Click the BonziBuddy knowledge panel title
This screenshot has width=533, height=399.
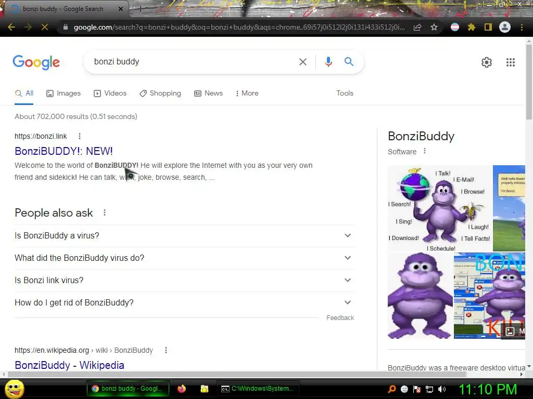tap(421, 136)
